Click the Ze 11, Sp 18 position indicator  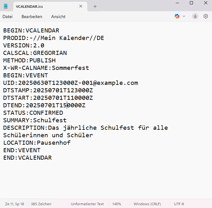(x=14, y=204)
